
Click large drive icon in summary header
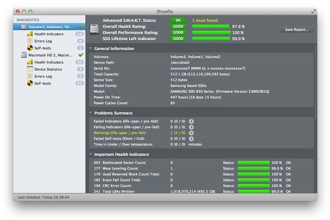coord(94,29)
